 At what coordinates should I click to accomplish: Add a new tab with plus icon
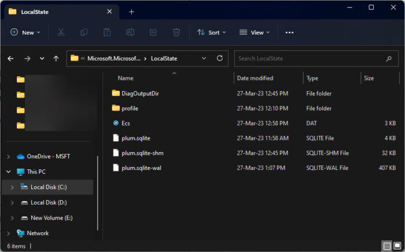pyautogui.click(x=131, y=12)
